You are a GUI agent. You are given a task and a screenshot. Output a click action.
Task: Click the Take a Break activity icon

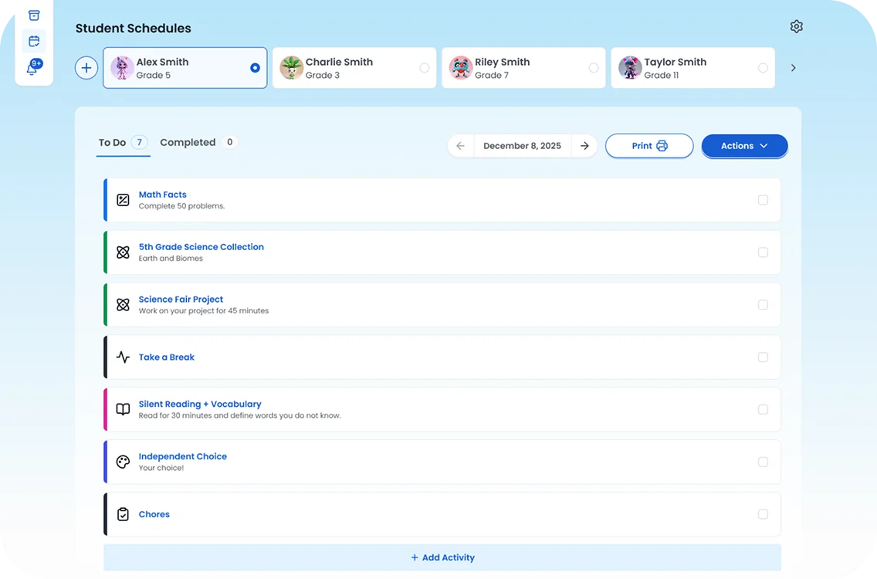click(123, 357)
